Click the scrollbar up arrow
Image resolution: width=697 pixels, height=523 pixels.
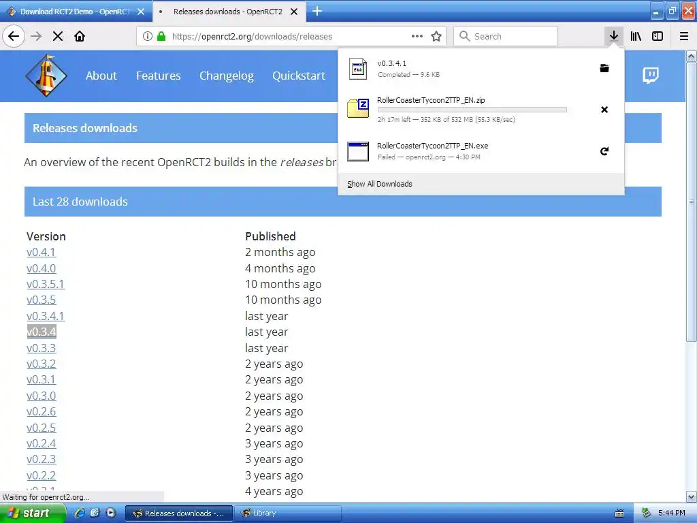point(692,56)
